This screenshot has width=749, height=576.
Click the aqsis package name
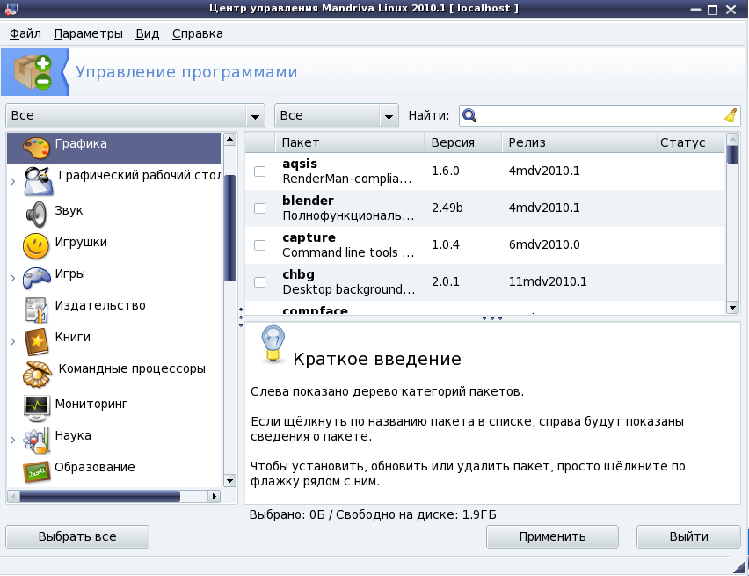(300, 164)
